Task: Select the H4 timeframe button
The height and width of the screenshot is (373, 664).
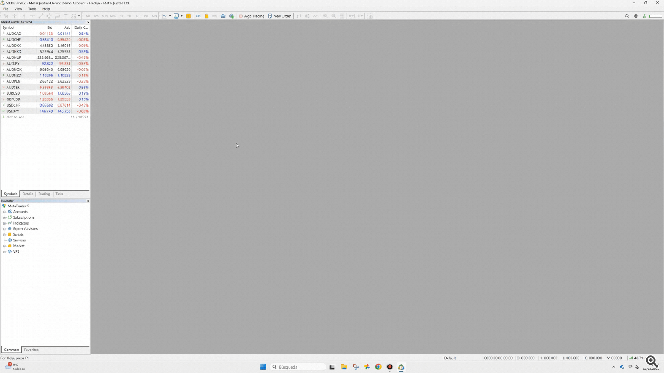Action: (130, 16)
